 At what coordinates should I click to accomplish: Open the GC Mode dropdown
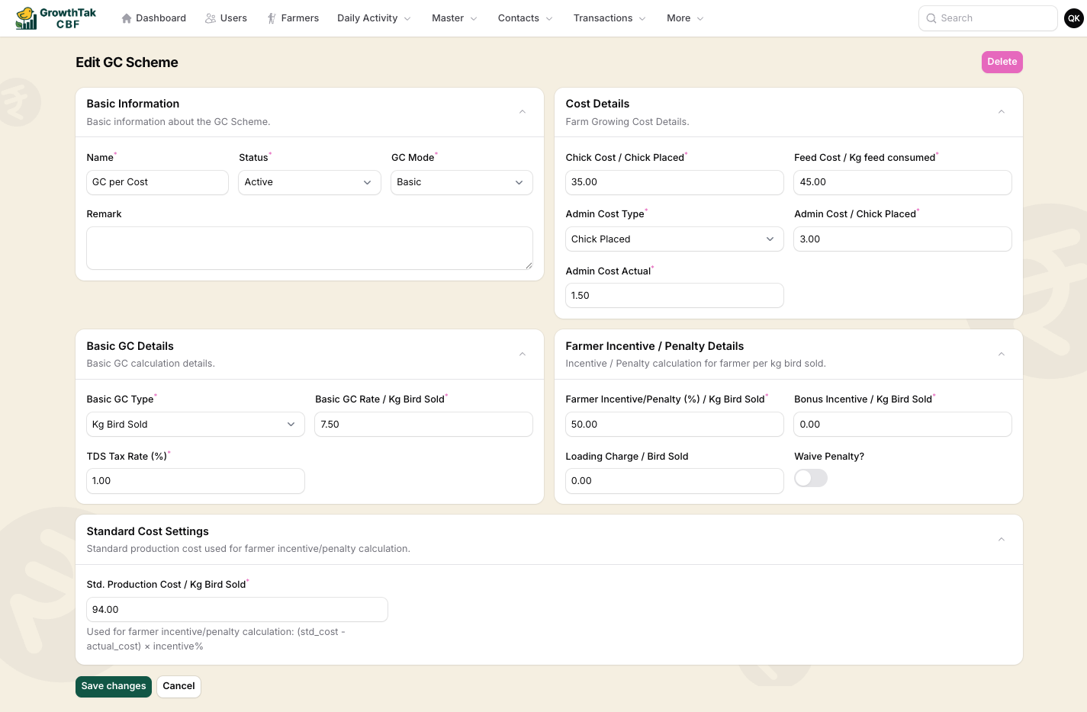(461, 182)
